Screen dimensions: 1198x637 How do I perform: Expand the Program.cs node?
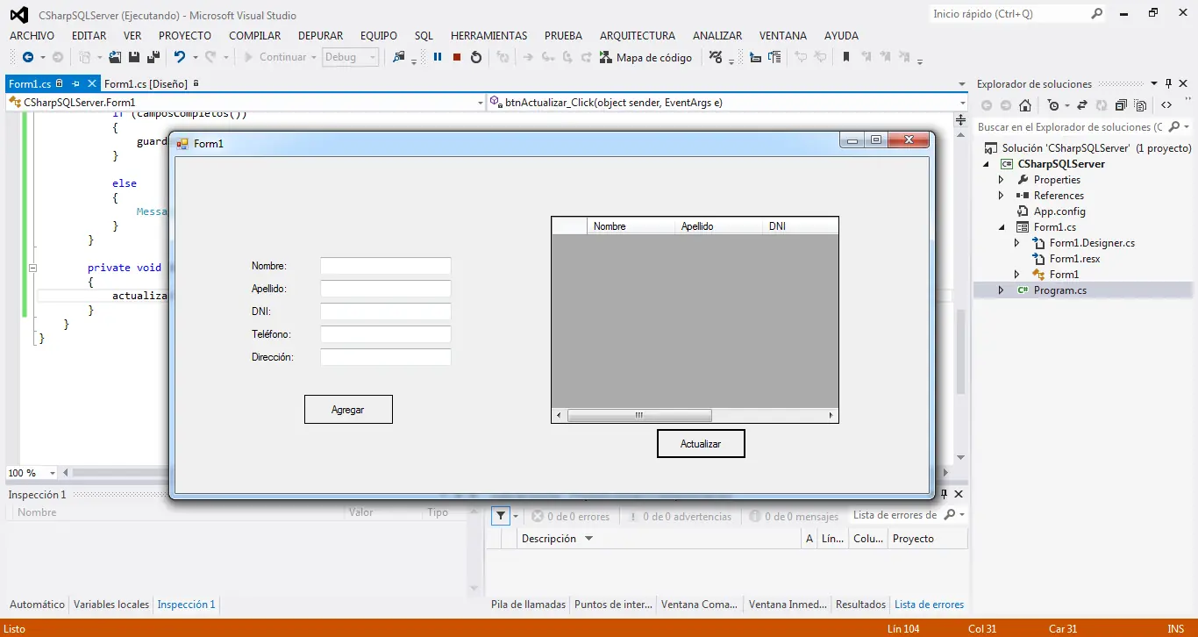point(1001,290)
